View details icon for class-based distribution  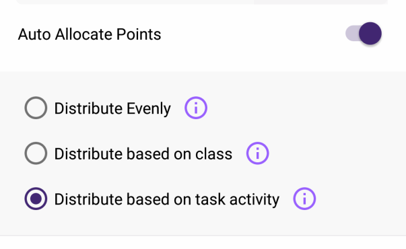[x=257, y=153]
